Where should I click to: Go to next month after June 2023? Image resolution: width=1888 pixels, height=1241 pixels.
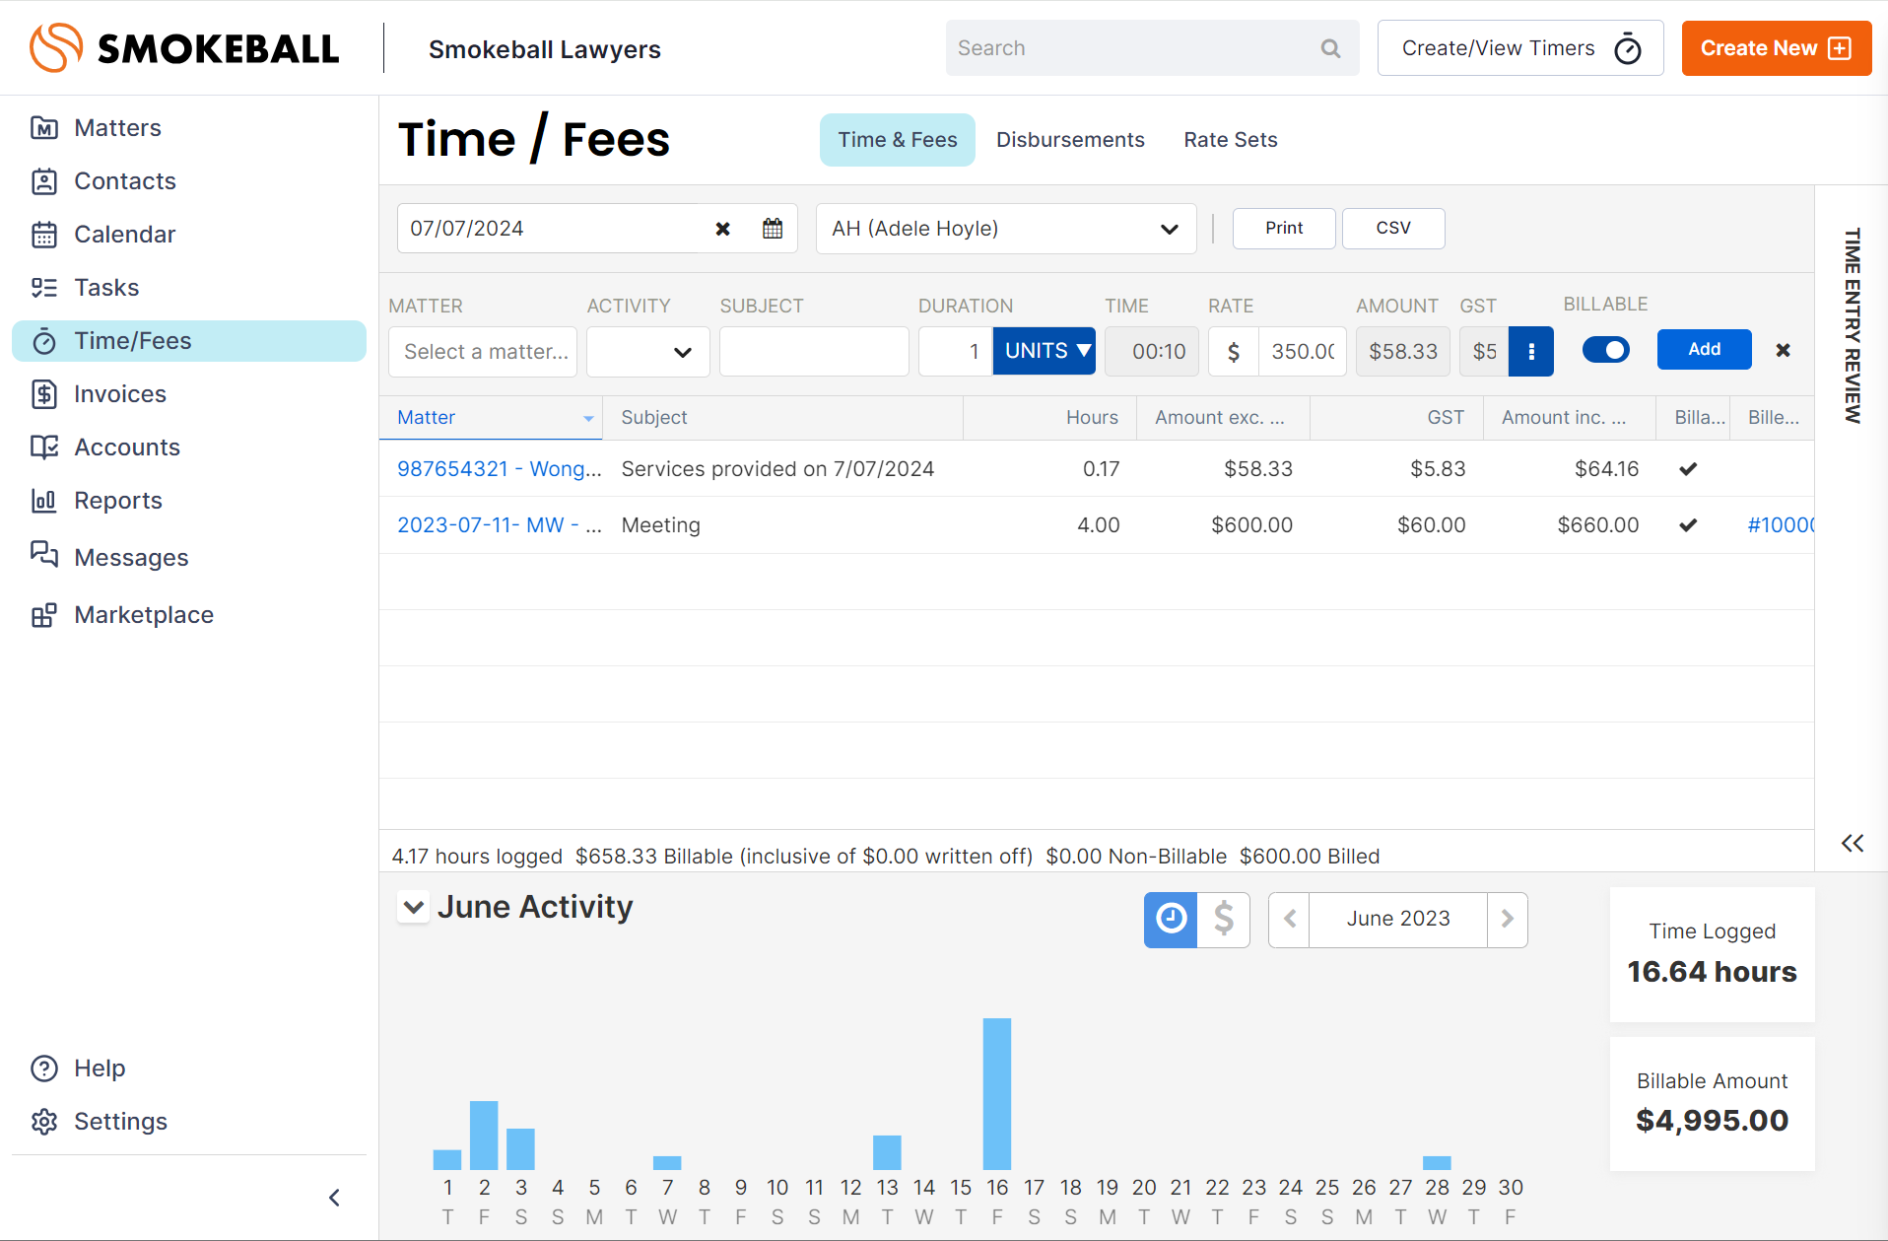[x=1508, y=920]
